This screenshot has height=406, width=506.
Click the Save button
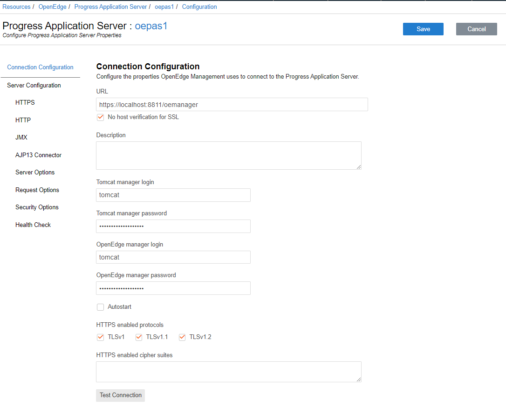(423, 29)
